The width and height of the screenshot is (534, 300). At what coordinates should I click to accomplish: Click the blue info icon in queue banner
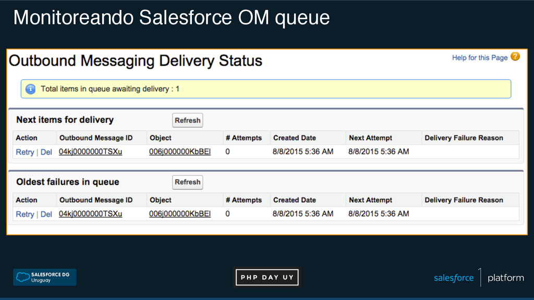[30, 89]
